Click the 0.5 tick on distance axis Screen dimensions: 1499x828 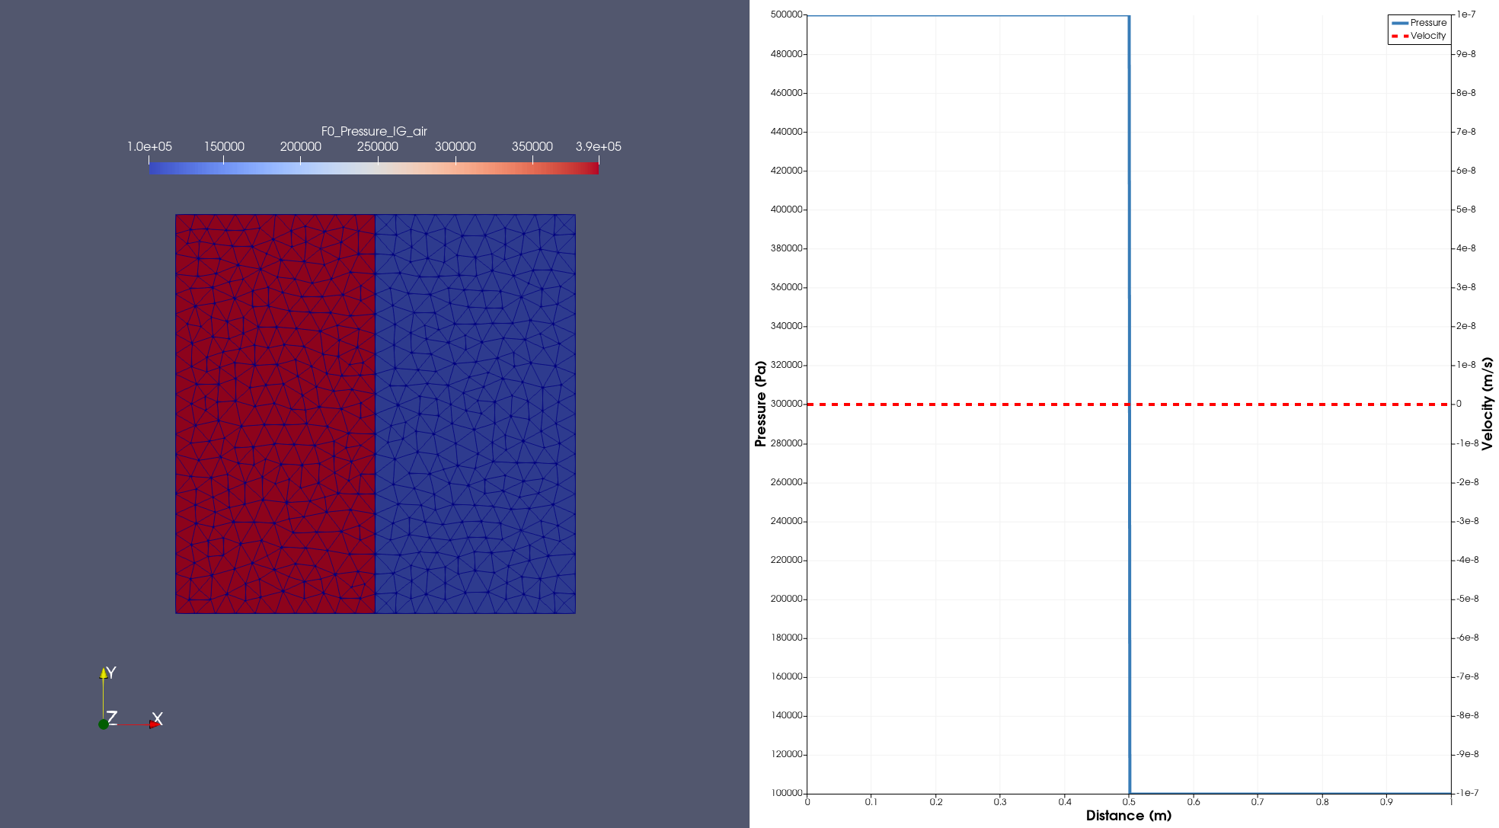click(1129, 801)
